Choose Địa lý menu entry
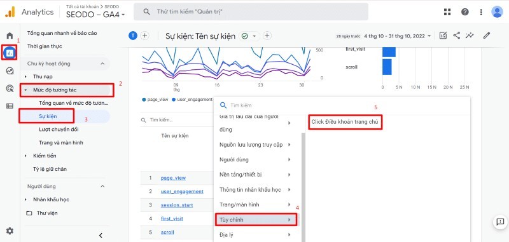The width and height of the screenshot is (509, 242). (x=256, y=234)
